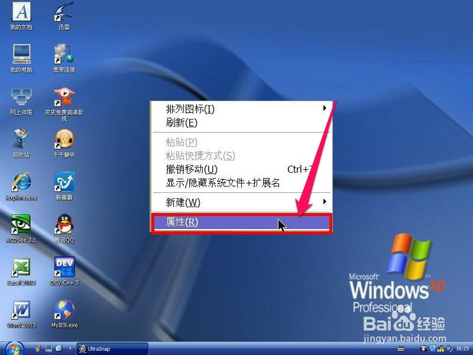This screenshot has height=355, width=473.
Task: Open the Start menu orb
Action: (14, 348)
